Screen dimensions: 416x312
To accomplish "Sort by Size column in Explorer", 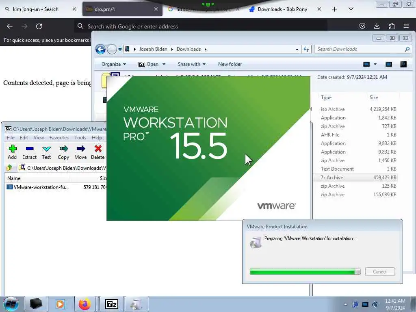I will tap(374, 97).
